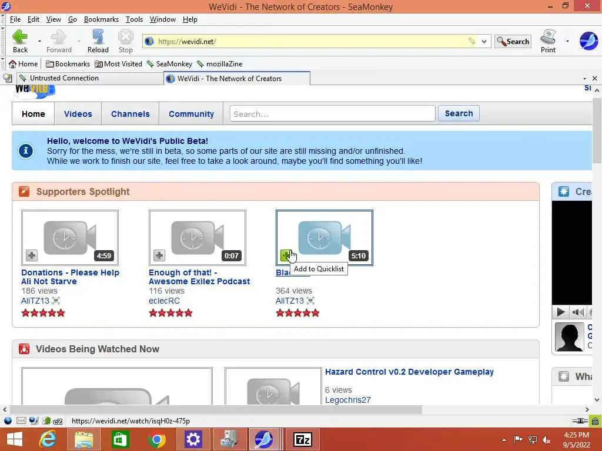Viewport: 602px width, 451px height.
Task: Open the 0:07 Enough of that video thumbnail
Action: point(198,237)
